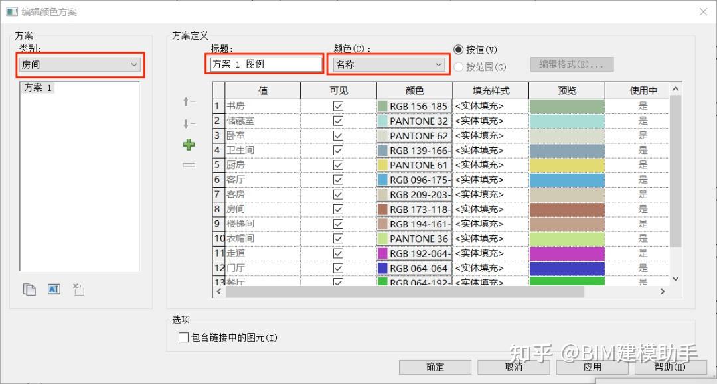
Task: Click the color swatch for 卫生间
Action: point(384,150)
